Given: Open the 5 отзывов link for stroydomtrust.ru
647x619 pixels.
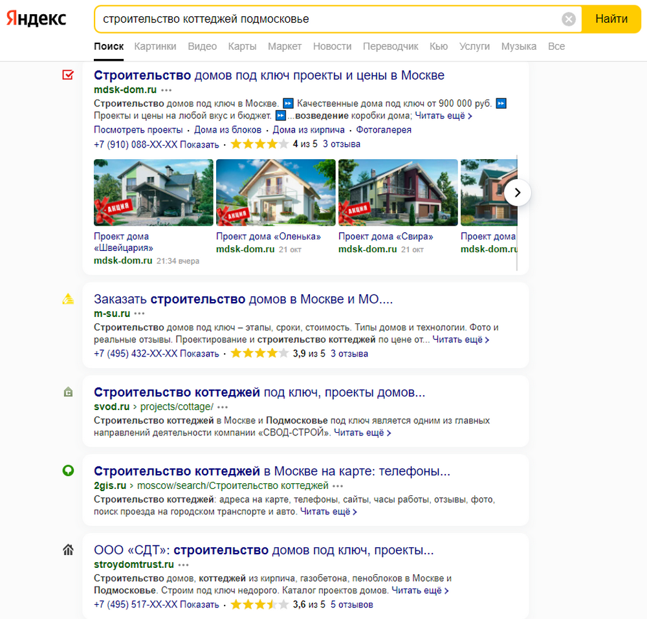Looking at the screenshot, I should [351, 605].
